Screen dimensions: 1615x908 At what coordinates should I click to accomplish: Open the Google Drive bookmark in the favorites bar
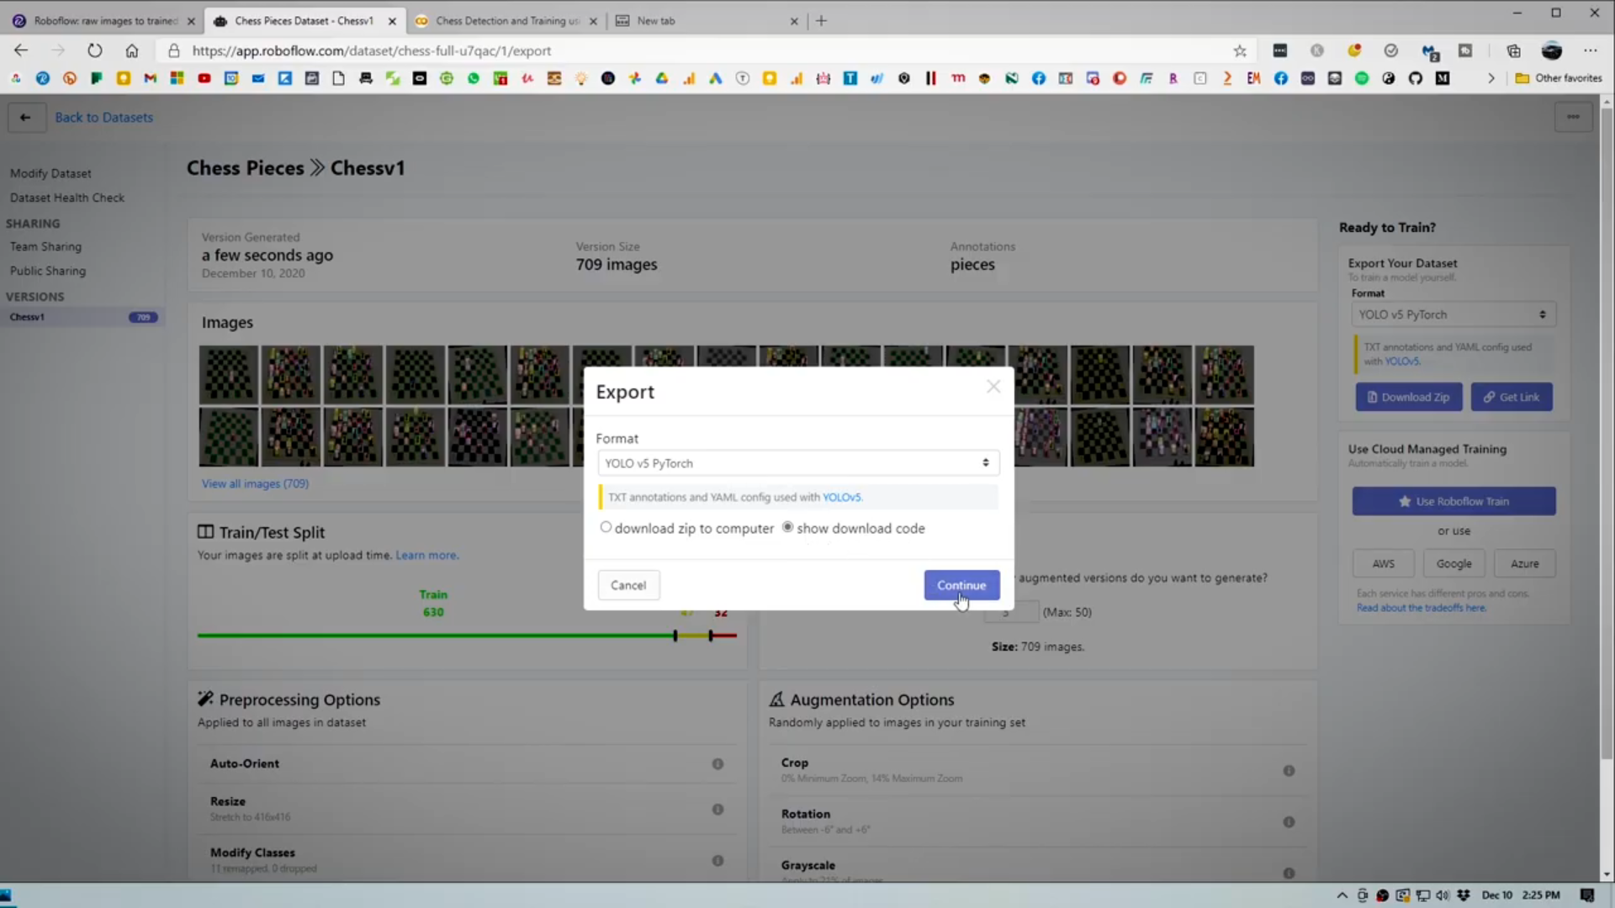click(662, 78)
